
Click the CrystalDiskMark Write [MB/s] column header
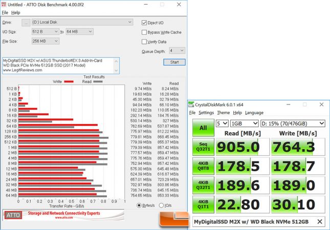pos(298,133)
